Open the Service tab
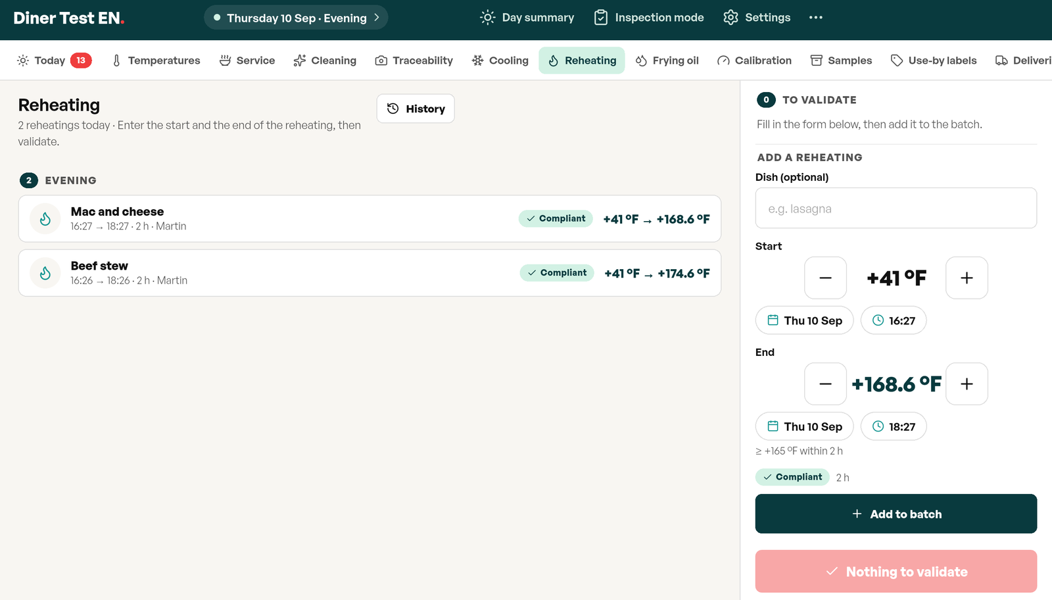This screenshot has height=600, width=1052. pos(247,61)
